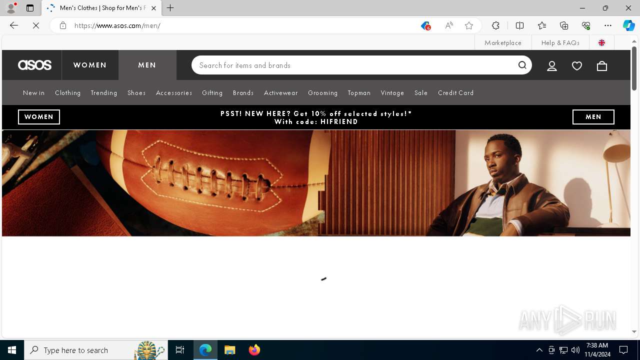Open Tab actions menu
The height and width of the screenshot is (360, 640).
point(30,8)
